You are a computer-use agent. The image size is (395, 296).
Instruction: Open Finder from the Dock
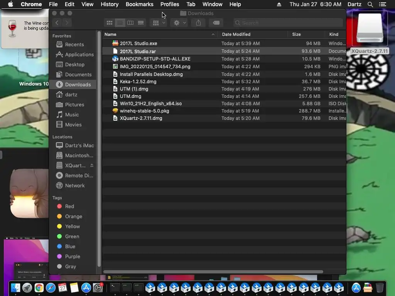point(15,288)
